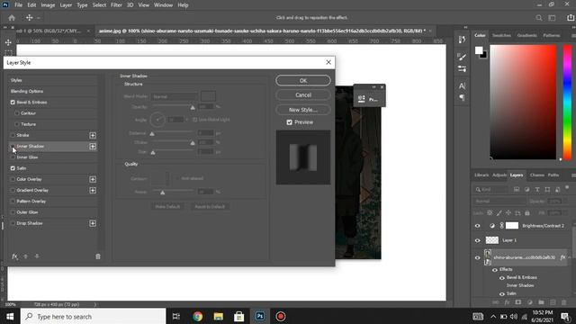
Task: Click the New Style... button
Action: [303, 110]
